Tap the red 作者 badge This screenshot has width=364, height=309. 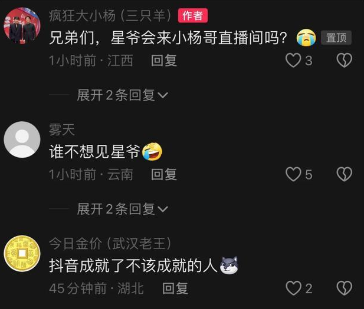pyautogui.click(x=193, y=15)
